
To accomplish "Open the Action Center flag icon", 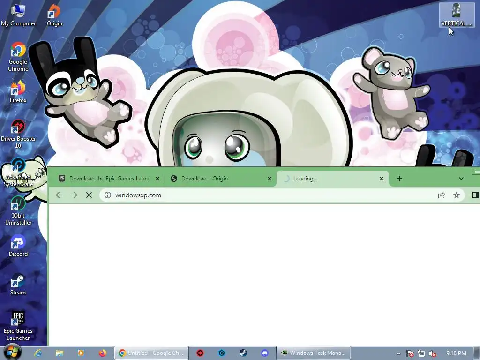I will (410, 353).
